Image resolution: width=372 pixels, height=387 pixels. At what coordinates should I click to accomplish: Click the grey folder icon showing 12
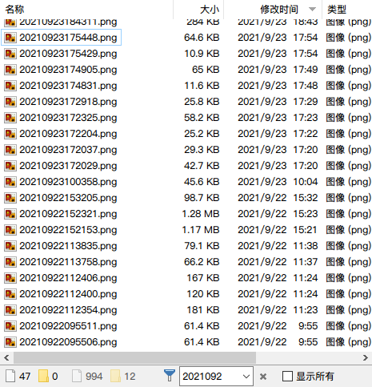point(115,376)
